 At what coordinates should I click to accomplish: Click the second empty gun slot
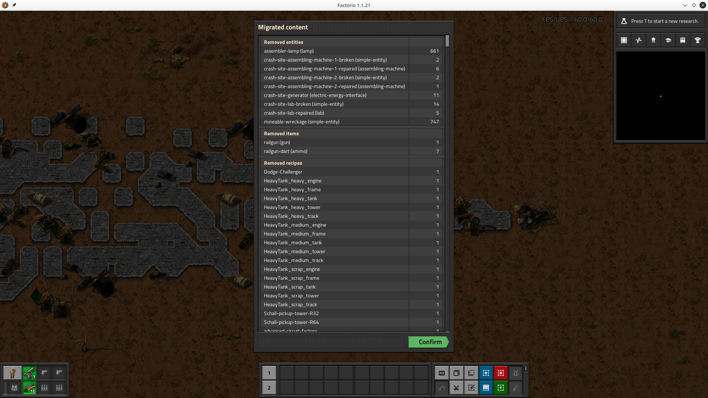pyautogui.click(x=44, y=373)
